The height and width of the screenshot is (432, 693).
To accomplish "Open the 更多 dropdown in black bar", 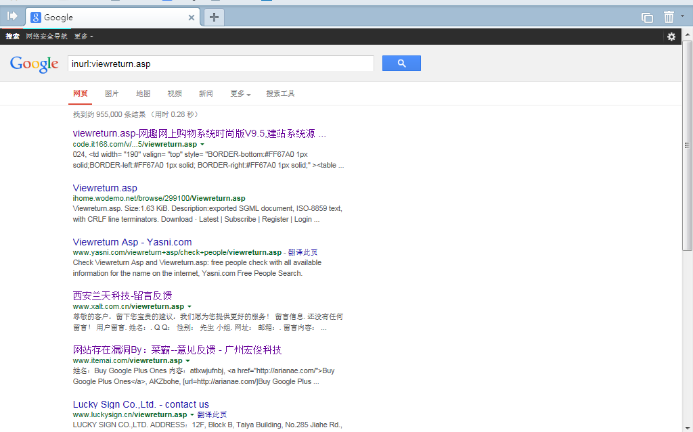I will pyautogui.click(x=83, y=37).
